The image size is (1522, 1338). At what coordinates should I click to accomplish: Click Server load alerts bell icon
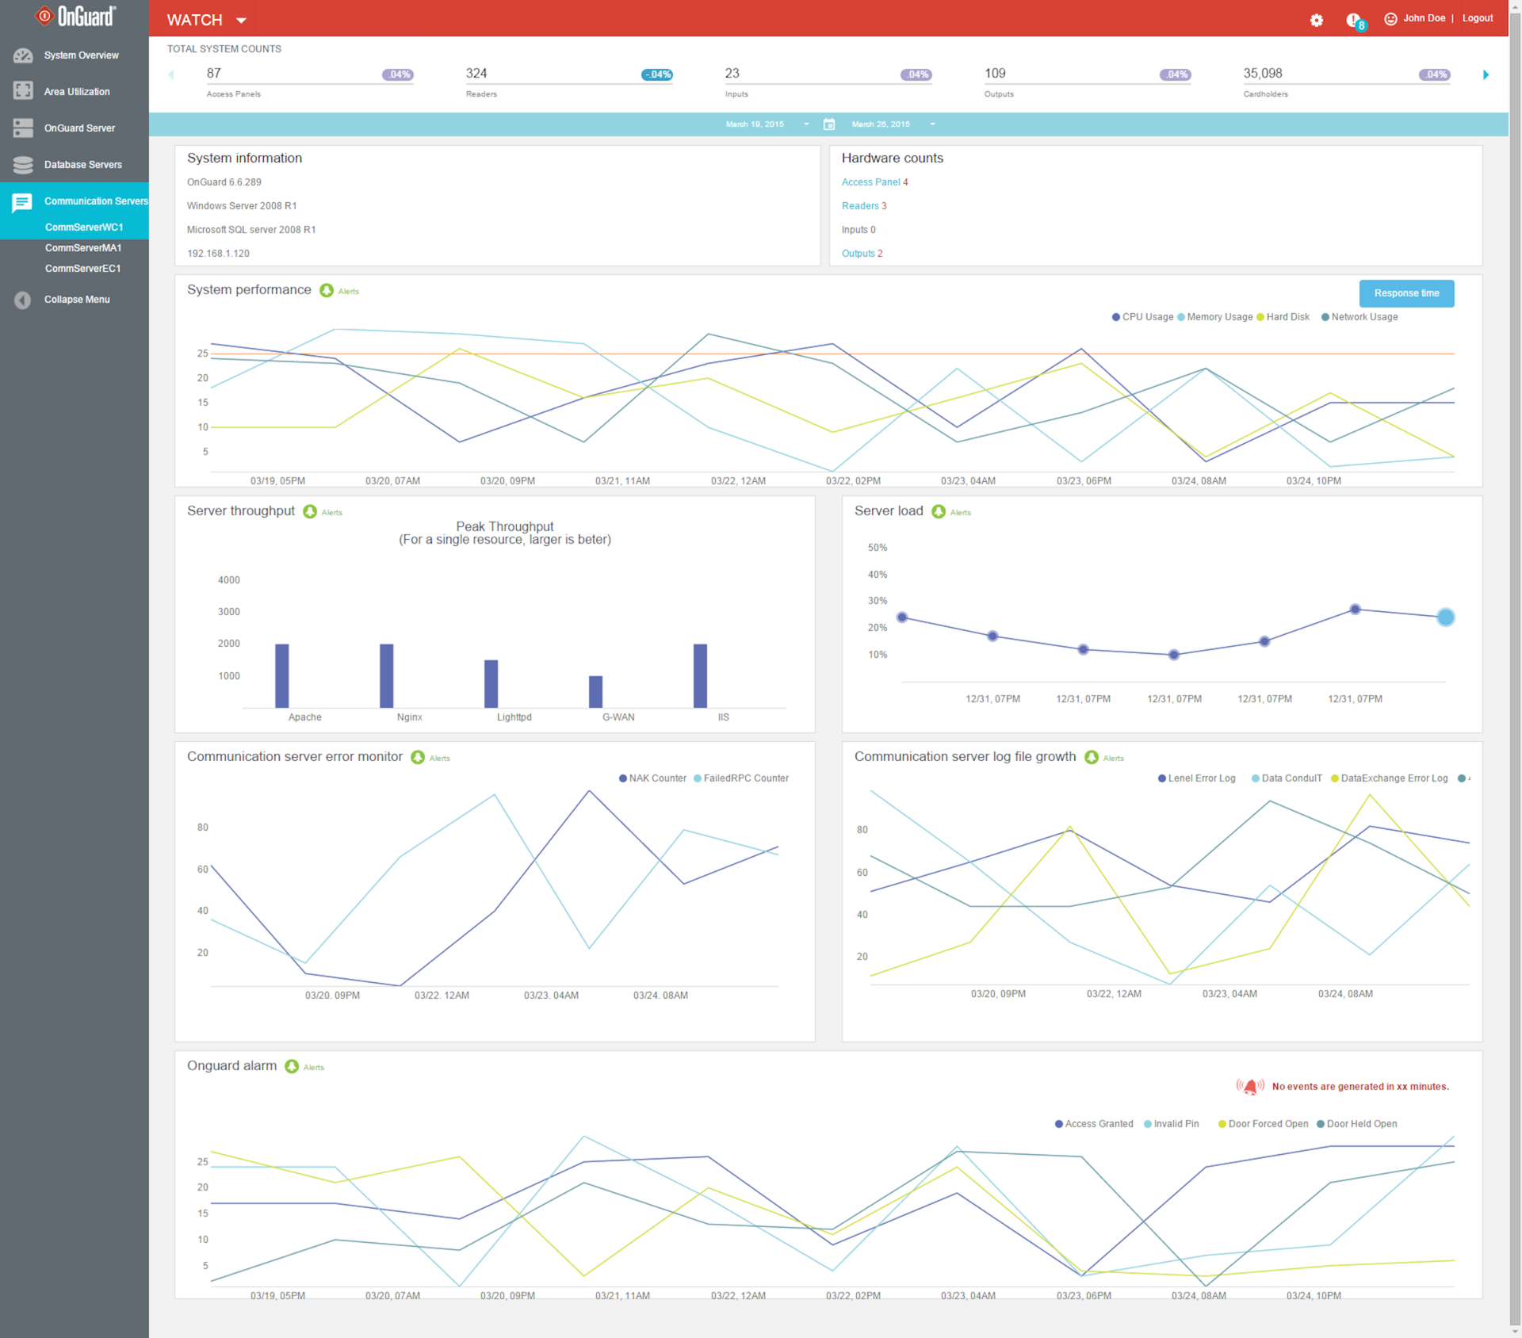(x=939, y=512)
